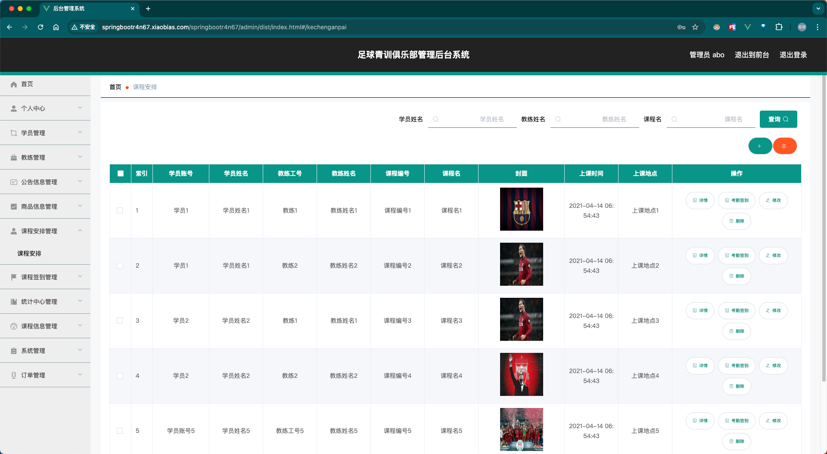The image size is (827, 454).
Task: Check the checkbox for row 5
Action: click(x=120, y=431)
